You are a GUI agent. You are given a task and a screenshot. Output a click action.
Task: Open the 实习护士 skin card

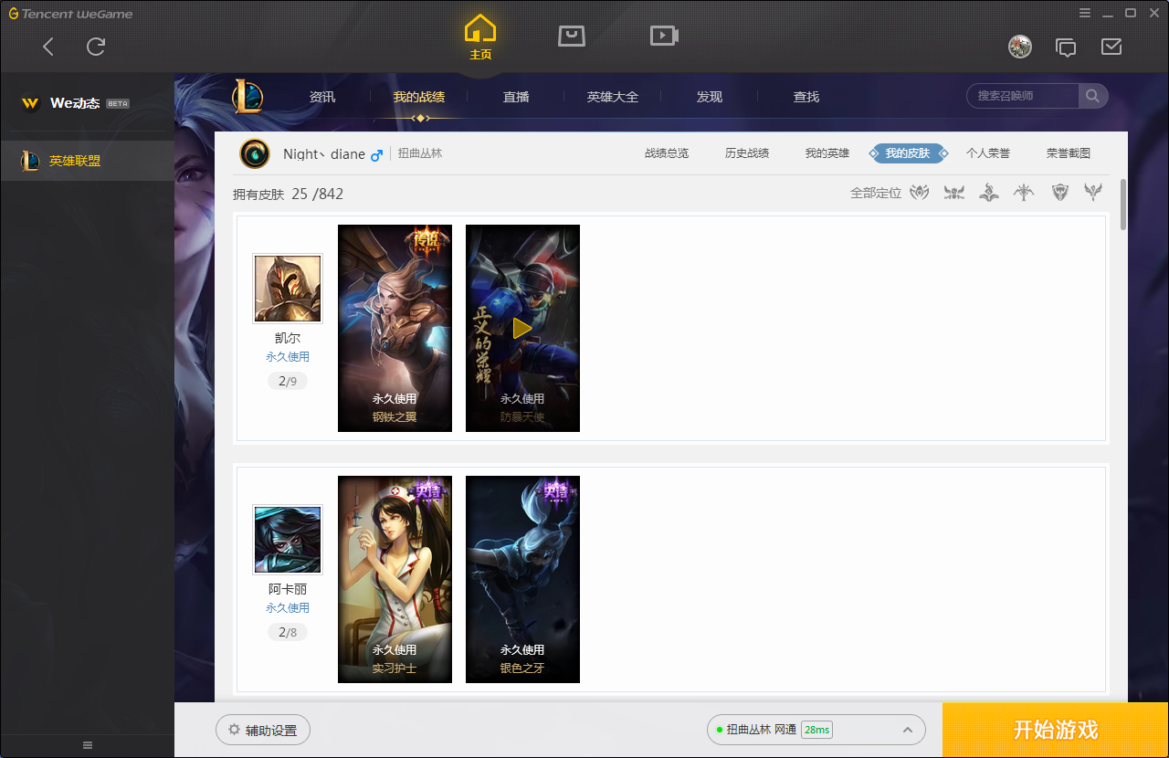395,579
